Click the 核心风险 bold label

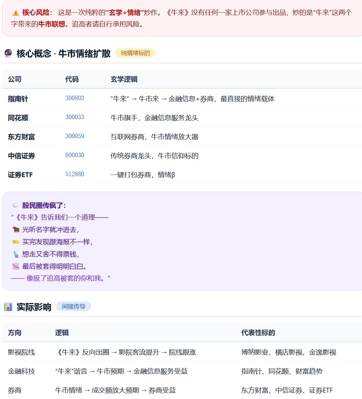(37, 13)
